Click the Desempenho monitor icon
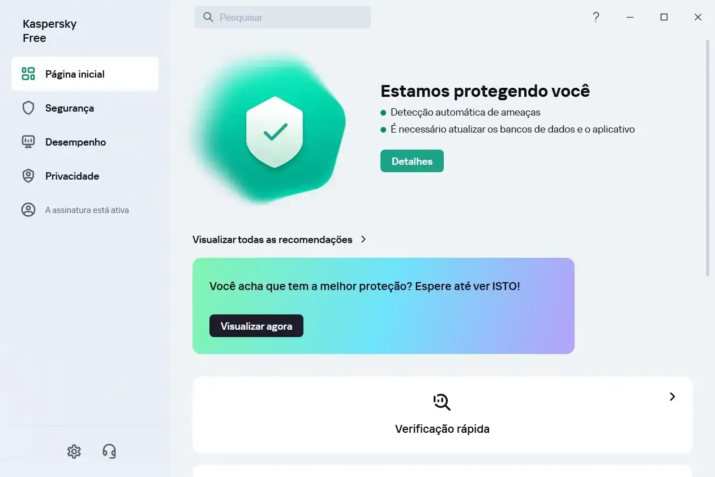The height and width of the screenshot is (477, 715). tap(28, 142)
